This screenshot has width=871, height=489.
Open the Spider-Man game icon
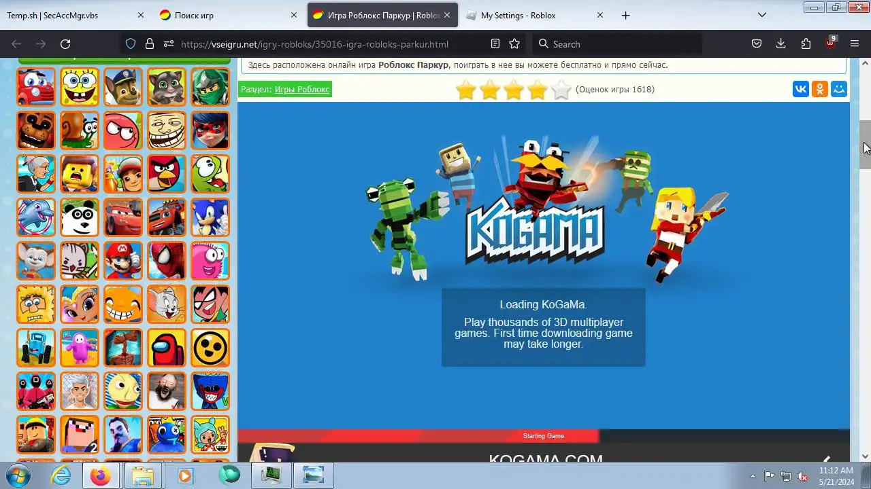167,261
